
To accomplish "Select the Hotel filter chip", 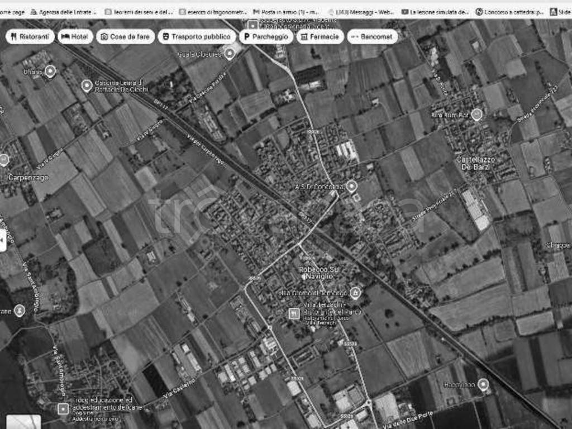I will point(75,36).
